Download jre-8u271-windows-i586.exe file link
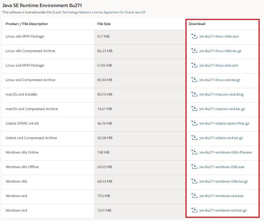Screen dimensions: 264x221 (x=222, y=167)
